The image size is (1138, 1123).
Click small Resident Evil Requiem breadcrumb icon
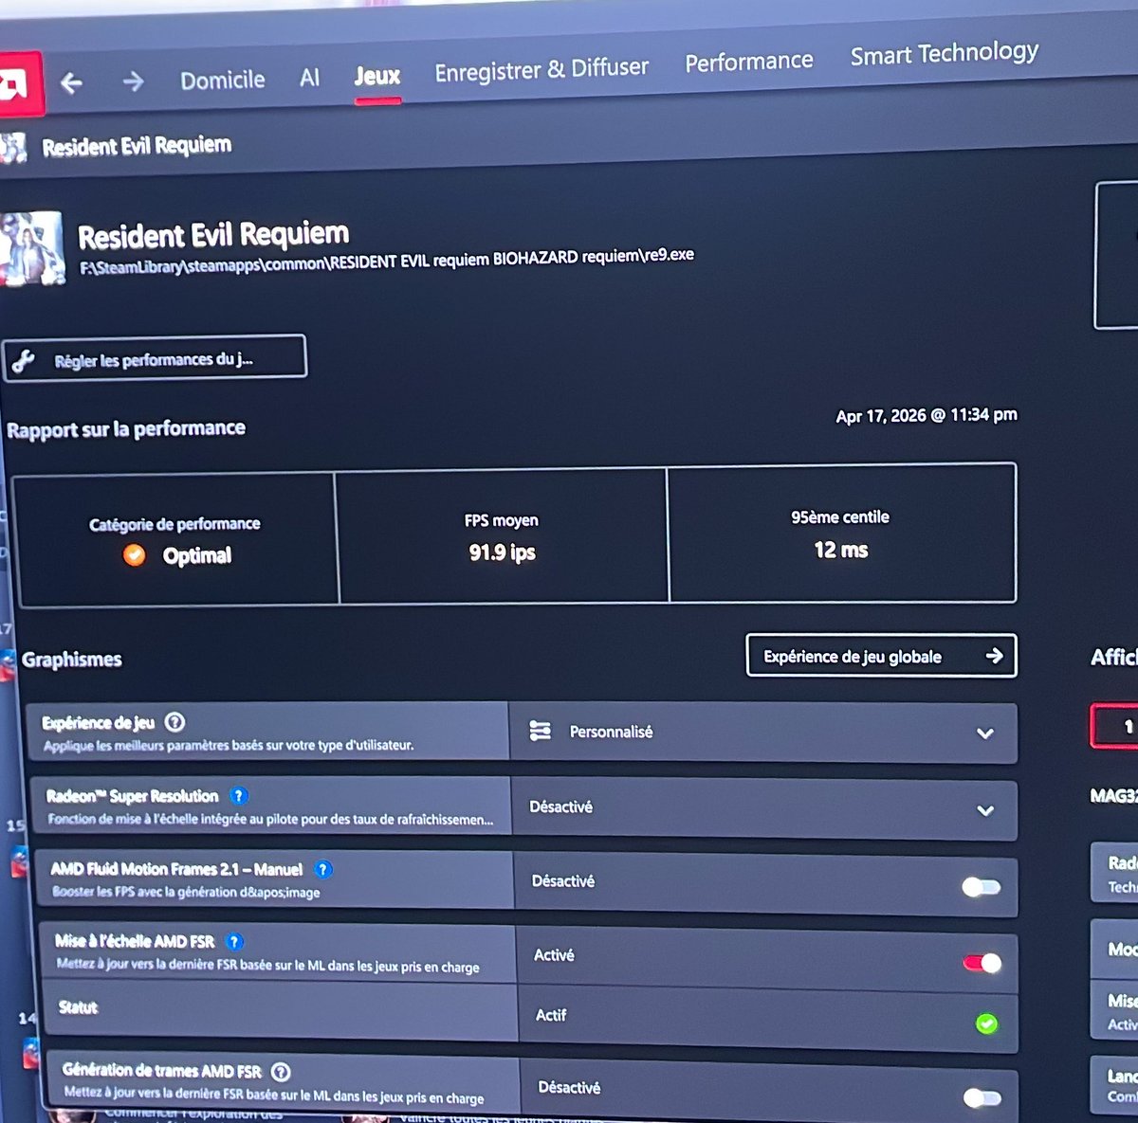[x=13, y=149]
